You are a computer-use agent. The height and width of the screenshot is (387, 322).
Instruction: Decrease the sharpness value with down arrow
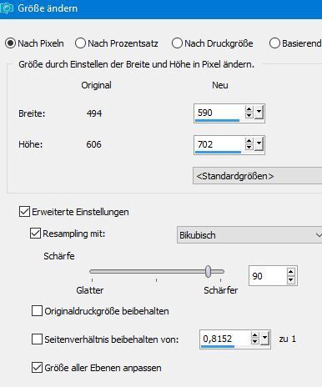[291, 279]
